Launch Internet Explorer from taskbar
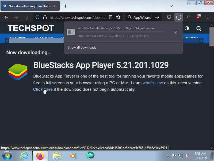The image size is (214, 161). point(24,156)
